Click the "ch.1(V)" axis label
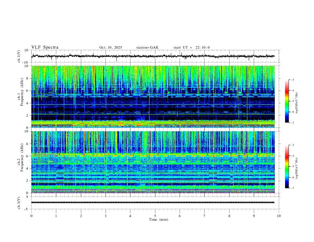This screenshot has height=242, width=314. coord(19,56)
